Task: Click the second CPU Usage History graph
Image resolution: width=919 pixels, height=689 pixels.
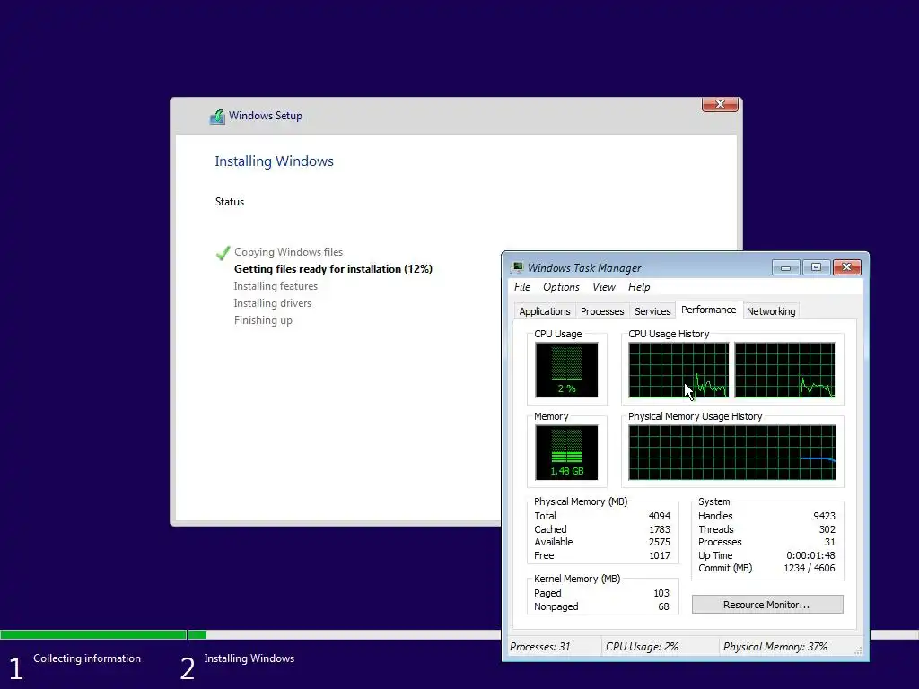Action: (784, 371)
